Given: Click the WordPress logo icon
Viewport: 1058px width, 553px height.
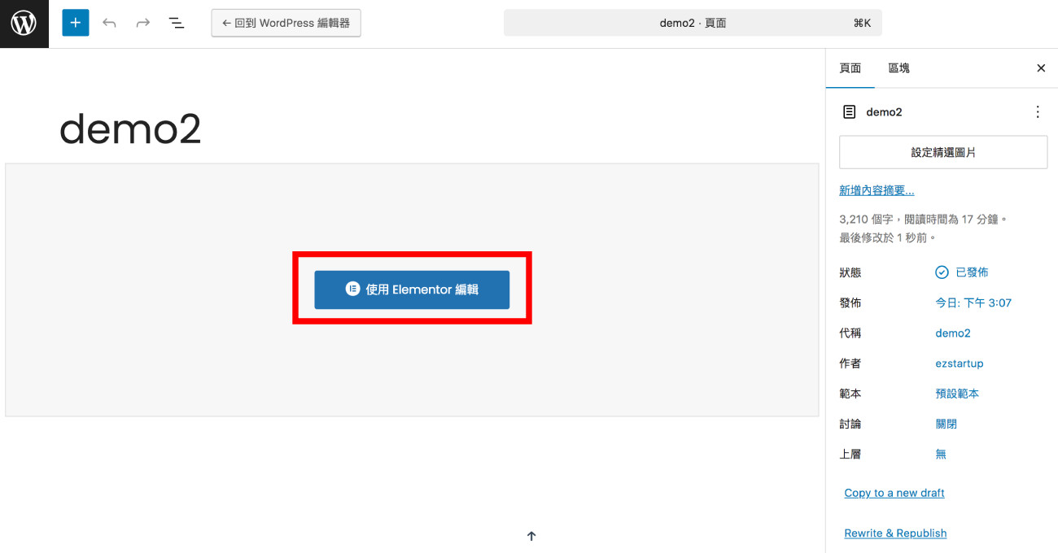Looking at the screenshot, I should pos(24,24).
